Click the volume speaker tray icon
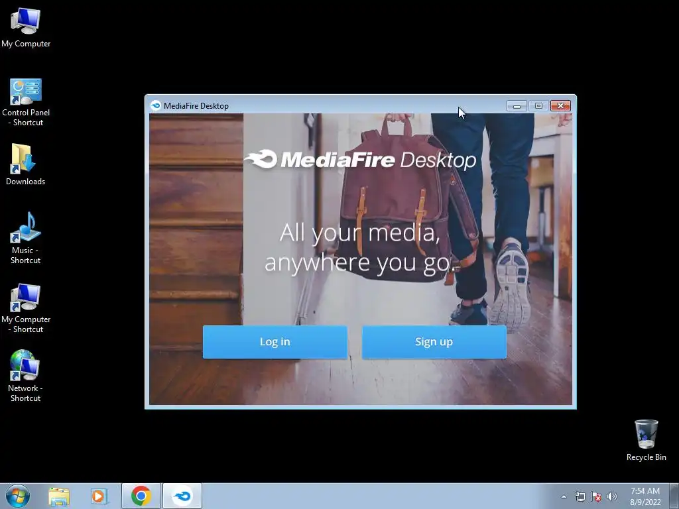This screenshot has width=679, height=509. tap(612, 496)
